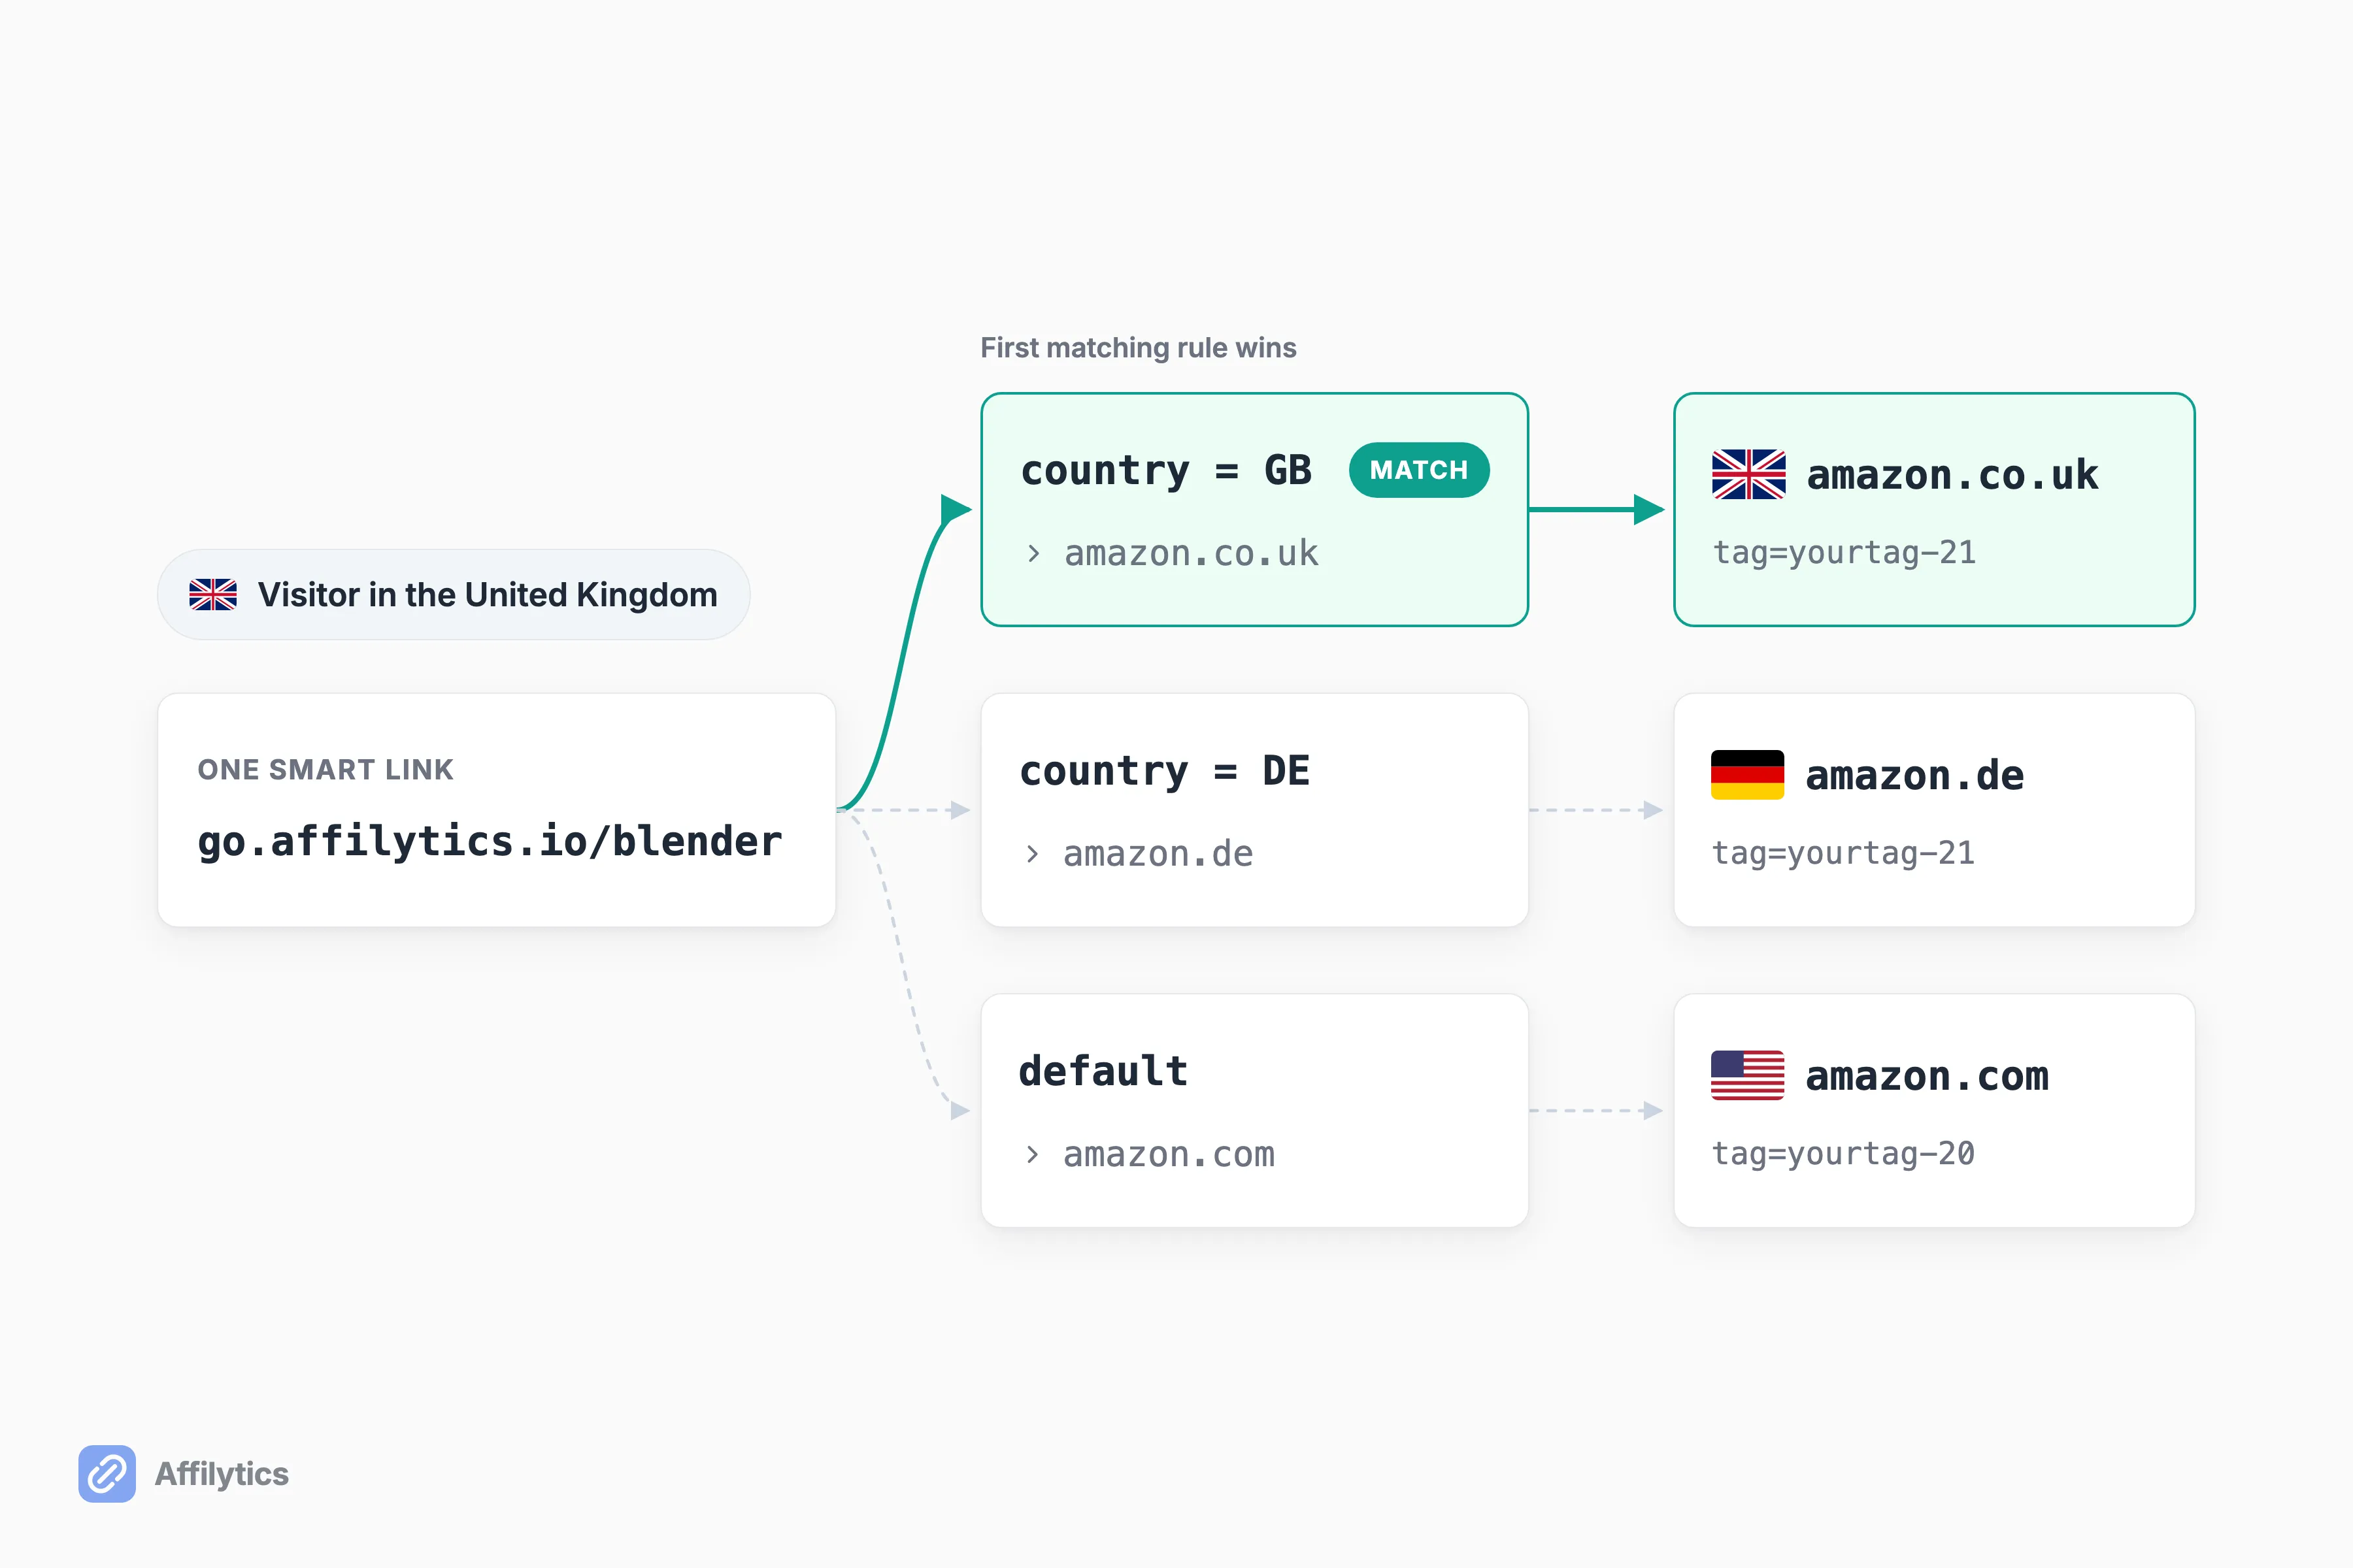
Task: Click the Affilytics brand name
Action: [221, 1474]
